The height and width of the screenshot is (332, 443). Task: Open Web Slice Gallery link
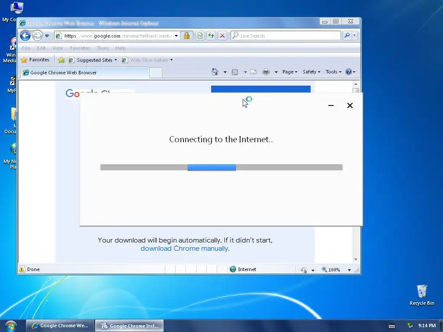147,60
